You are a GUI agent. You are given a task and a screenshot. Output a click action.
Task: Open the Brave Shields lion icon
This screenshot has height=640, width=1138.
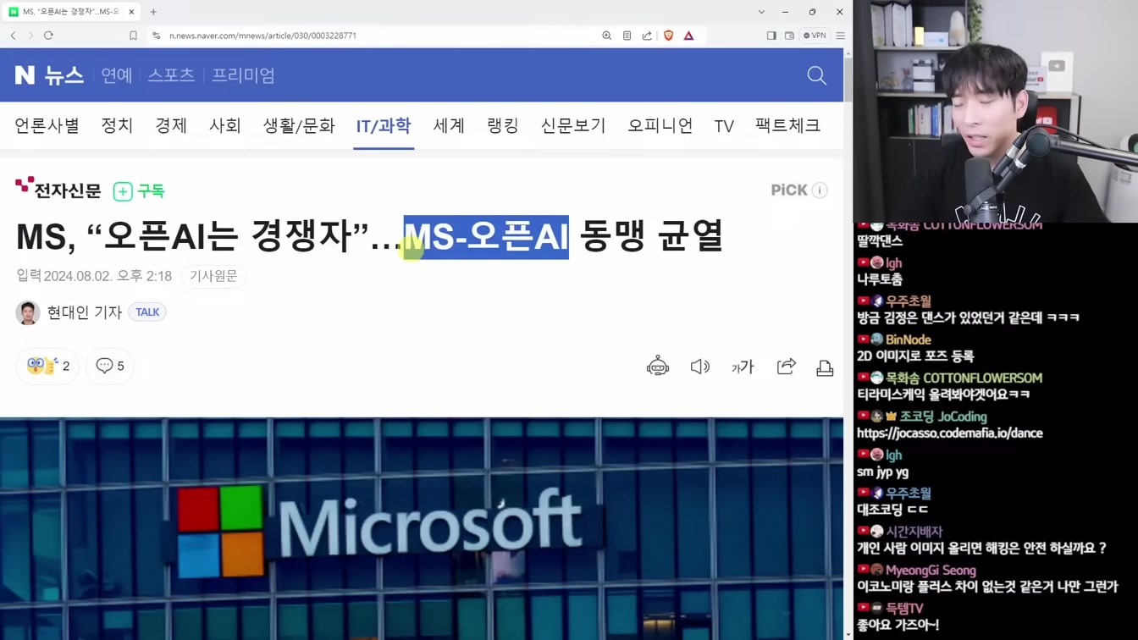[x=668, y=36]
